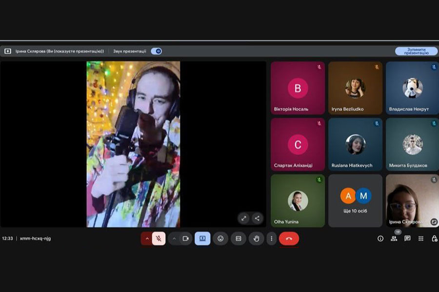Expand the presentation to full screen

[x=243, y=218]
